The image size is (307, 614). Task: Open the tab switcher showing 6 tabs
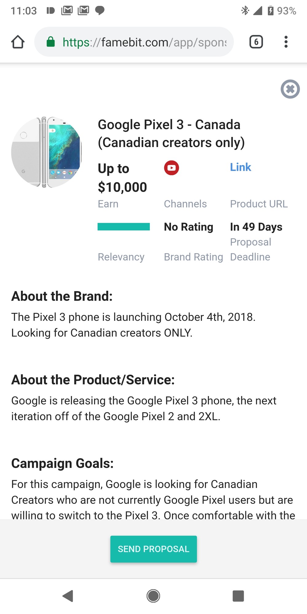tap(256, 42)
